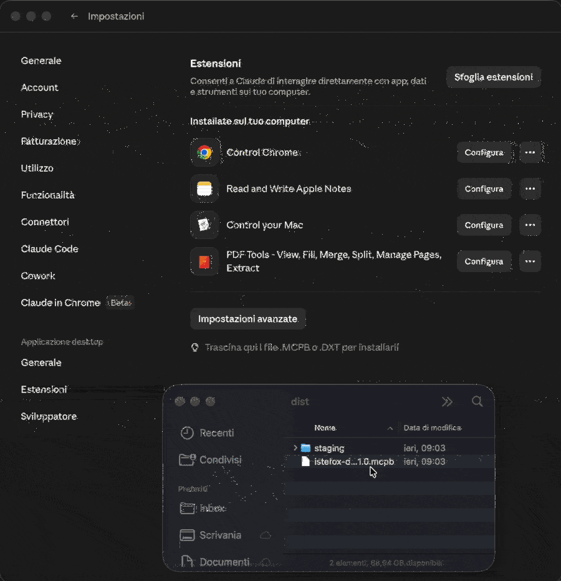This screenshot has width=561, height=581.
Task: Click the Apple Notes extension icon
Action: [204, 188]
